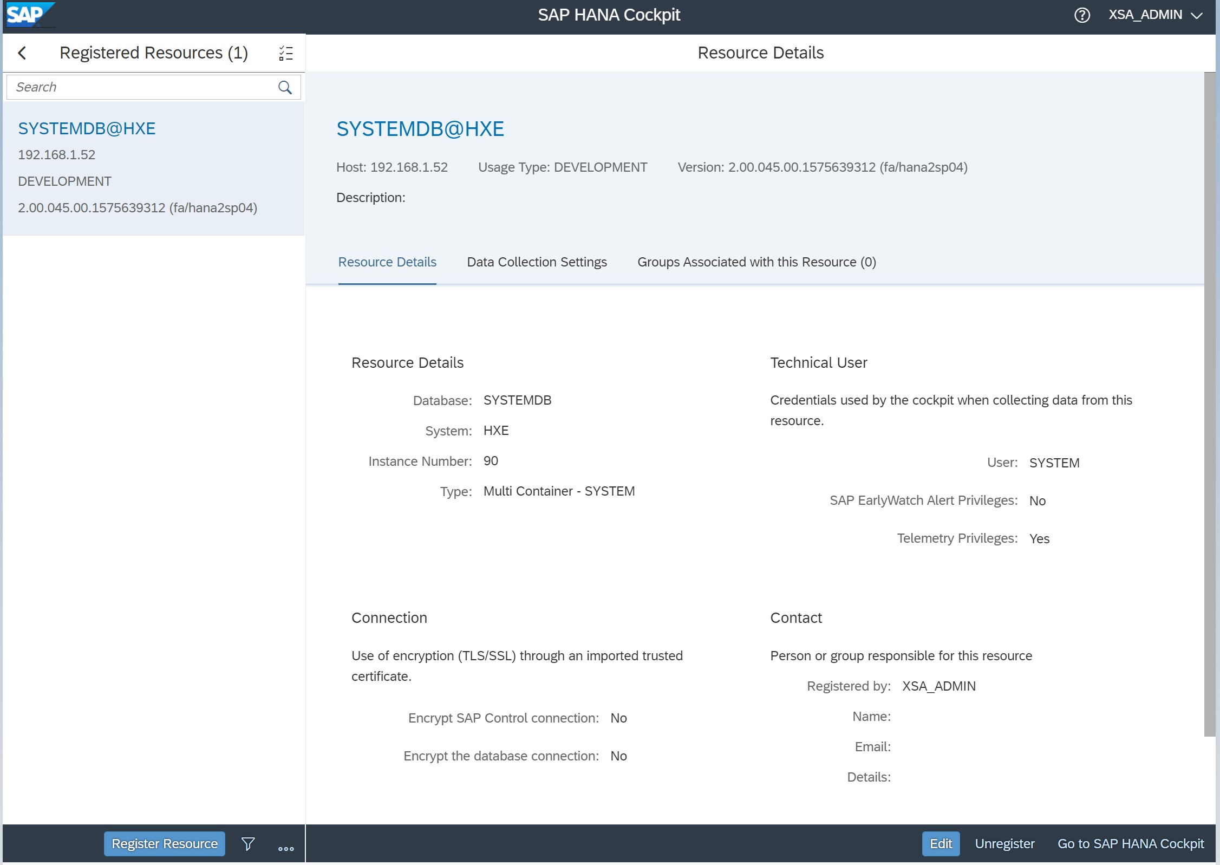Open the XSA_ADMIN user menu

pyautogui.click(x=1145, y=15)
